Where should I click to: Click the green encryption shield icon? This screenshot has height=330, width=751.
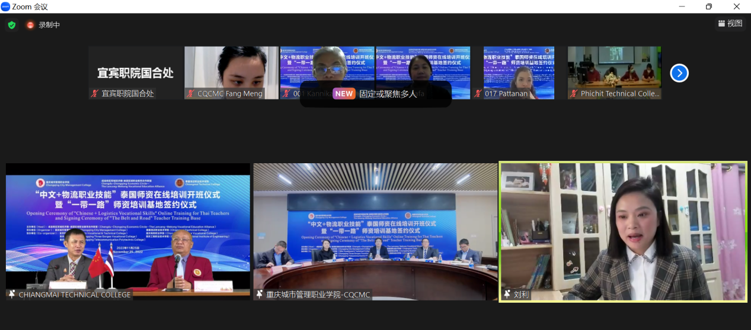click(x=11, y=25)
